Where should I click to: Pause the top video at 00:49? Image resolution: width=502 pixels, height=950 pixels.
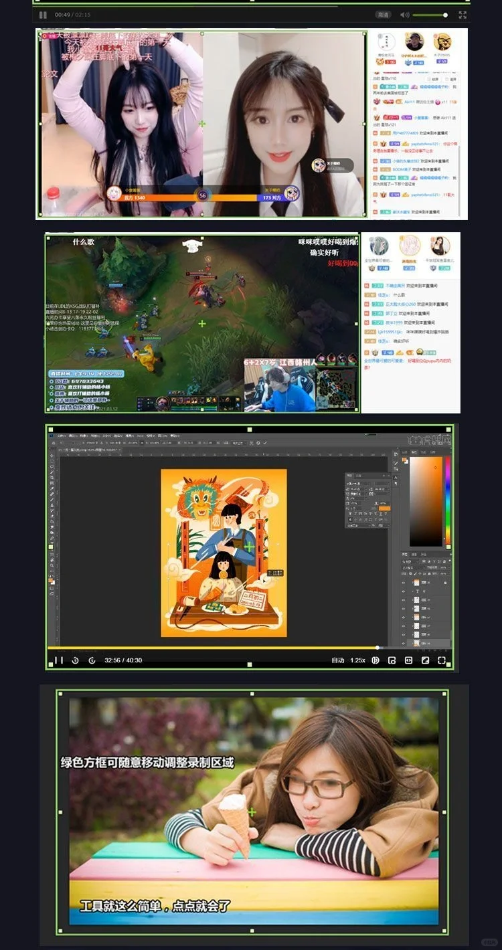[43, 15]
